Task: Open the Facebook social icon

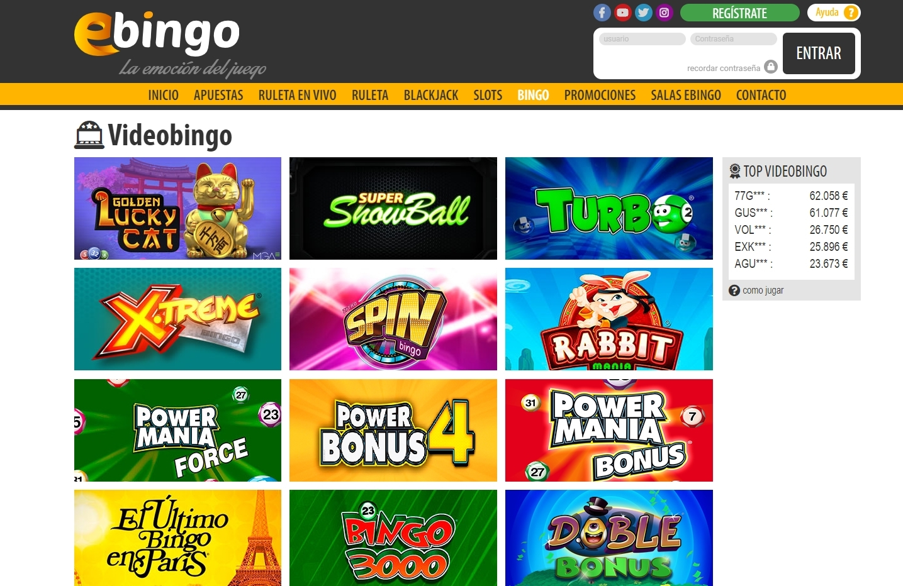Action: (602, 13)
